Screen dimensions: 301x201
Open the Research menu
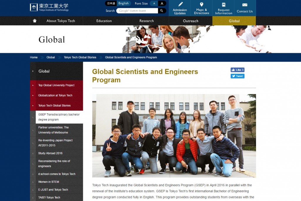(x=147, y=21)
